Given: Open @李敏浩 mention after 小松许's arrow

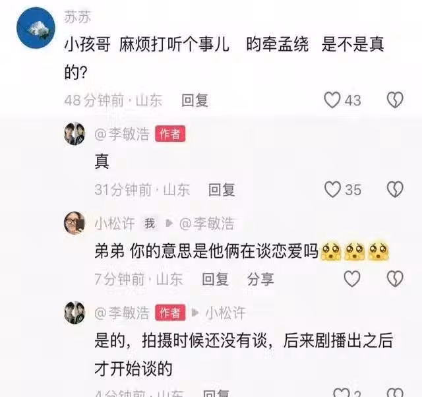Looking at the screenshot, I should (206, 224).
